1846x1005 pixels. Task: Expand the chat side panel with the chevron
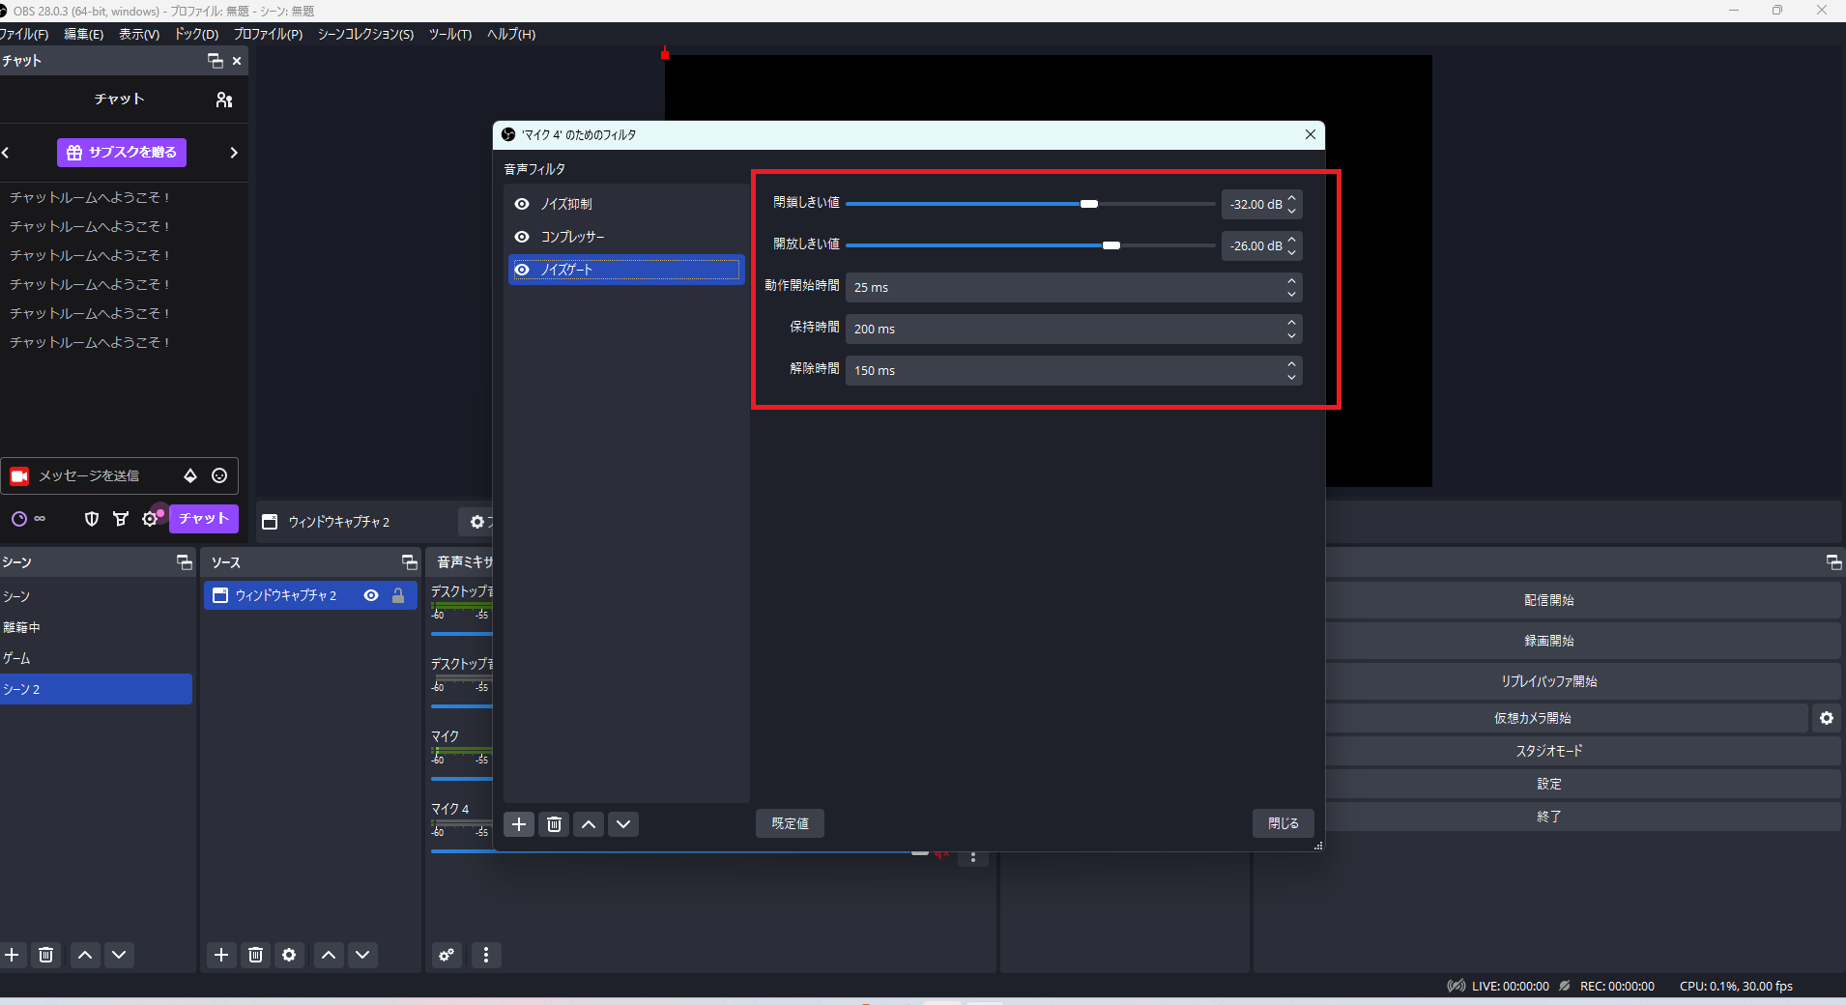point(234,152)
